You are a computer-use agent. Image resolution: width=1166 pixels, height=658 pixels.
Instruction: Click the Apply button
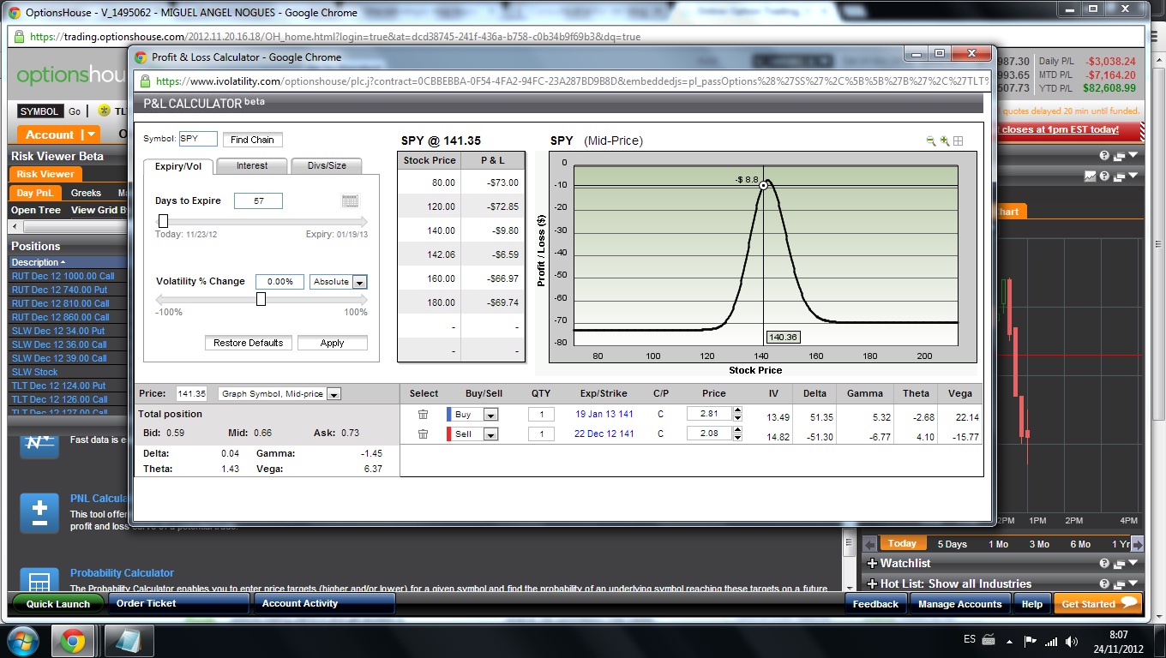pyautogui.click(x=333, y=343)
